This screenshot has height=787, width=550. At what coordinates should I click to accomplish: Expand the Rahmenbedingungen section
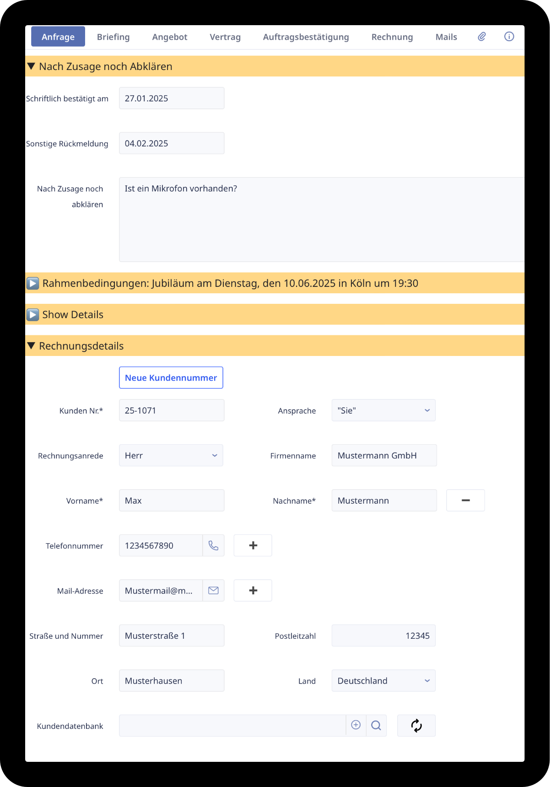(33, 284)
